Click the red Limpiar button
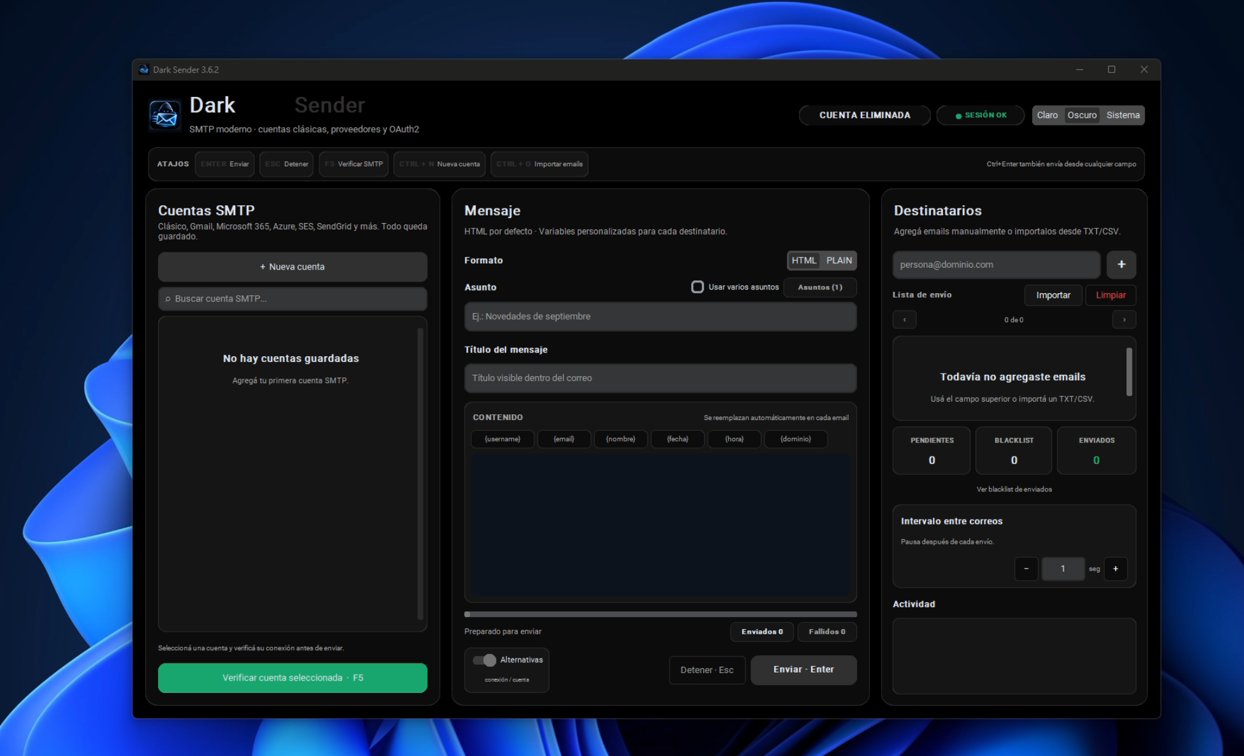Screen dimensions: 1244x756 coord(1110,295)
